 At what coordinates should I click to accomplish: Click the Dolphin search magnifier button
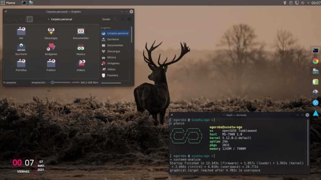pyautogui.click(x=115, y=19)
